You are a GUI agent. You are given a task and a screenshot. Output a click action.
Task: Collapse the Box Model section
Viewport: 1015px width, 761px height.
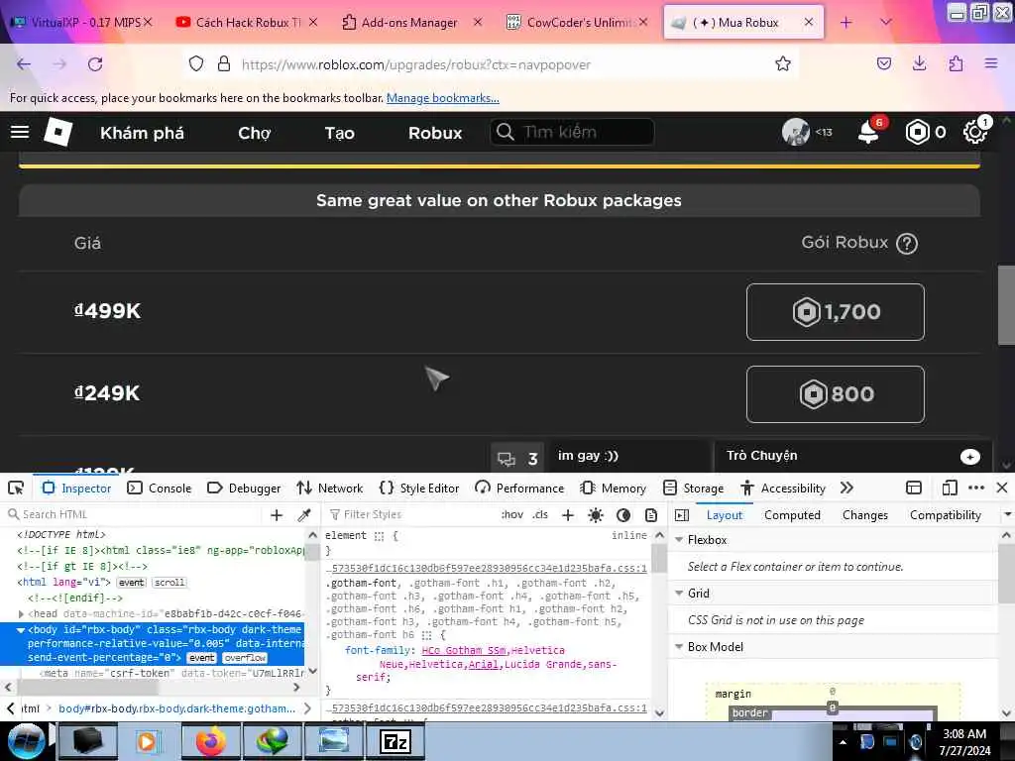(679, 647)
